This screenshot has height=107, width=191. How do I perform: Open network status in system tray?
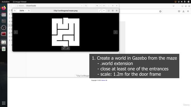[179, 2]
